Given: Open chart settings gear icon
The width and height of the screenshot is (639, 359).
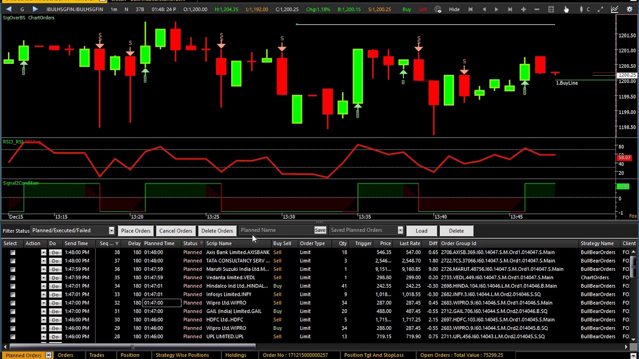Looking at the screenshot, I should click(630, 9).
